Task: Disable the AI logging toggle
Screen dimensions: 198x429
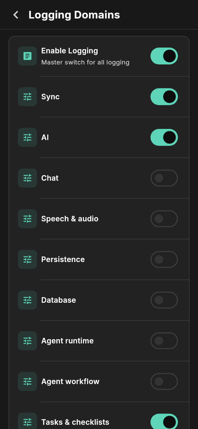Action: [164, 137]
